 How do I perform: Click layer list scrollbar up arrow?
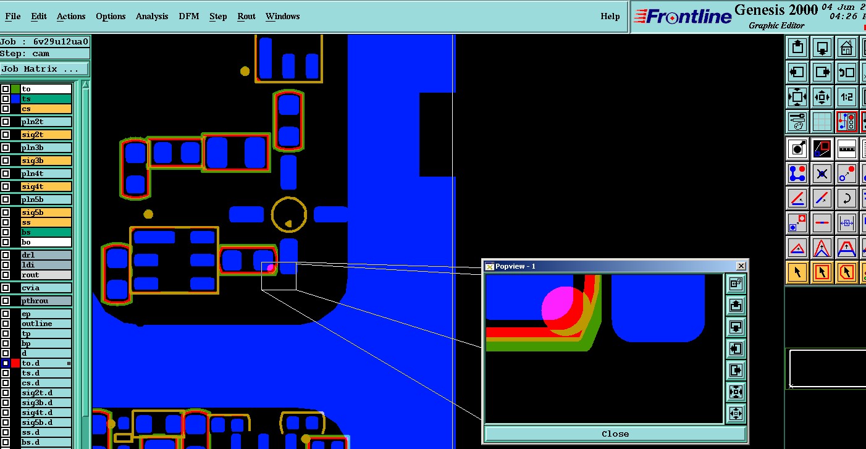click(85, 85)
